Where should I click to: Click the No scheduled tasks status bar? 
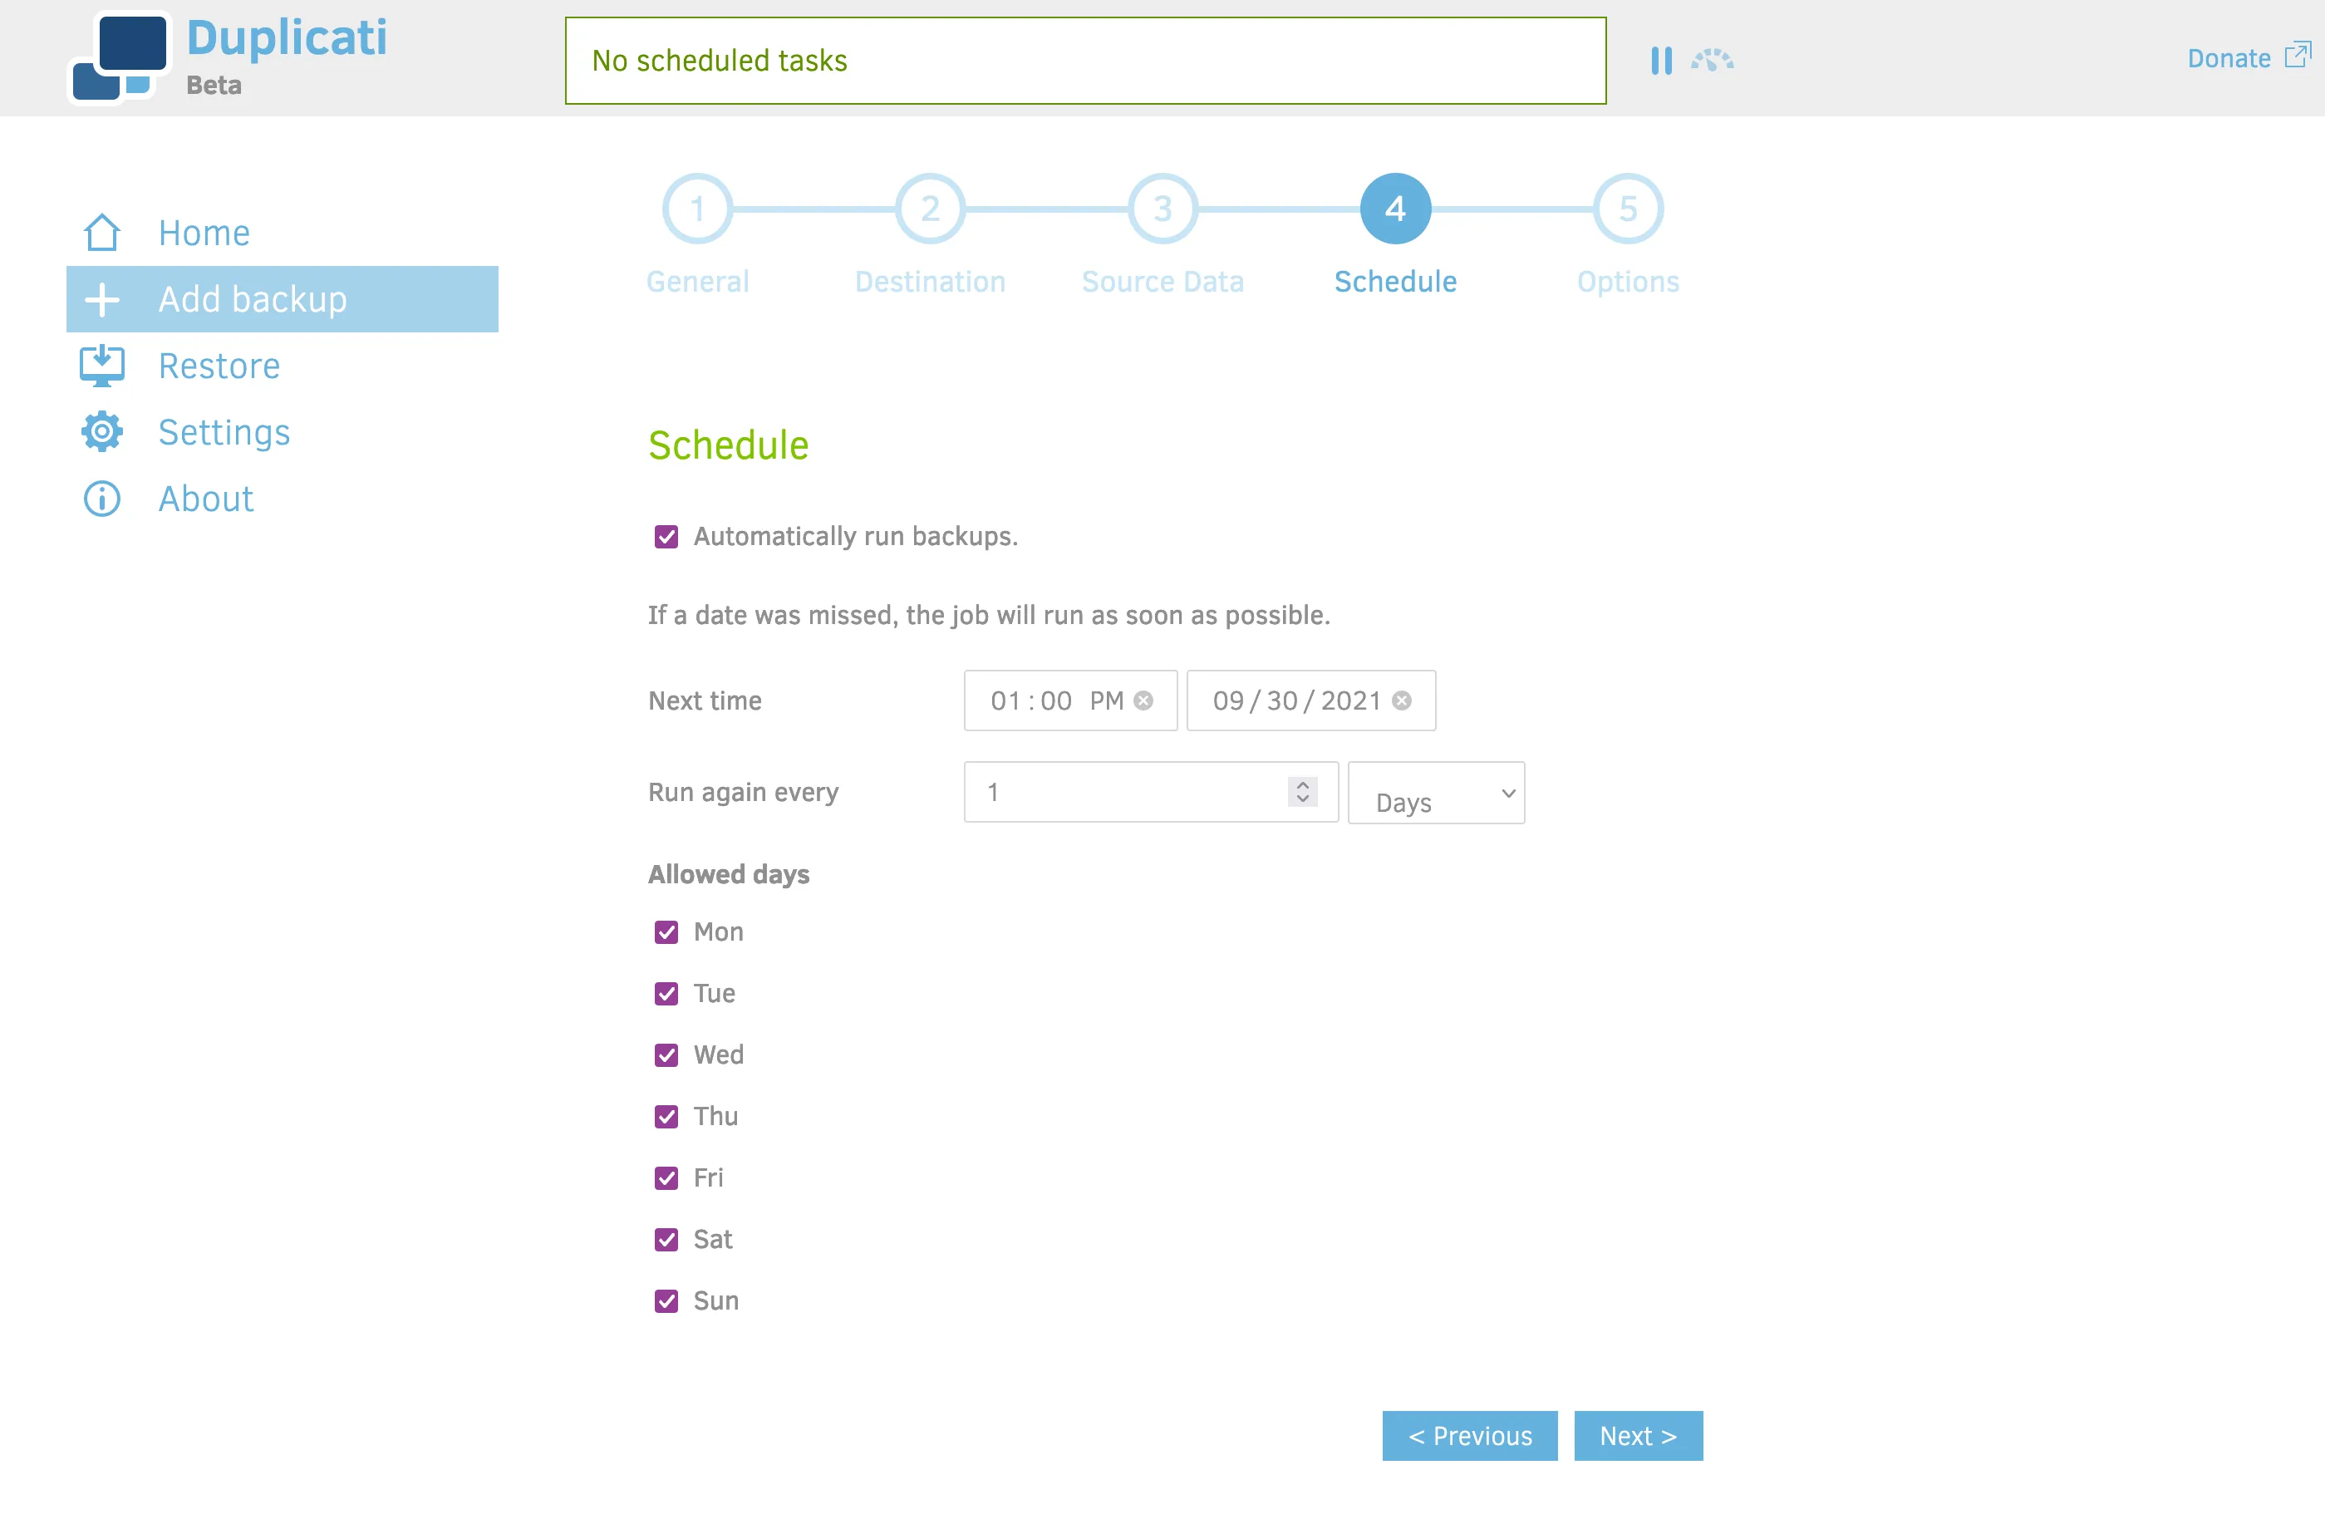(1084, 61)
